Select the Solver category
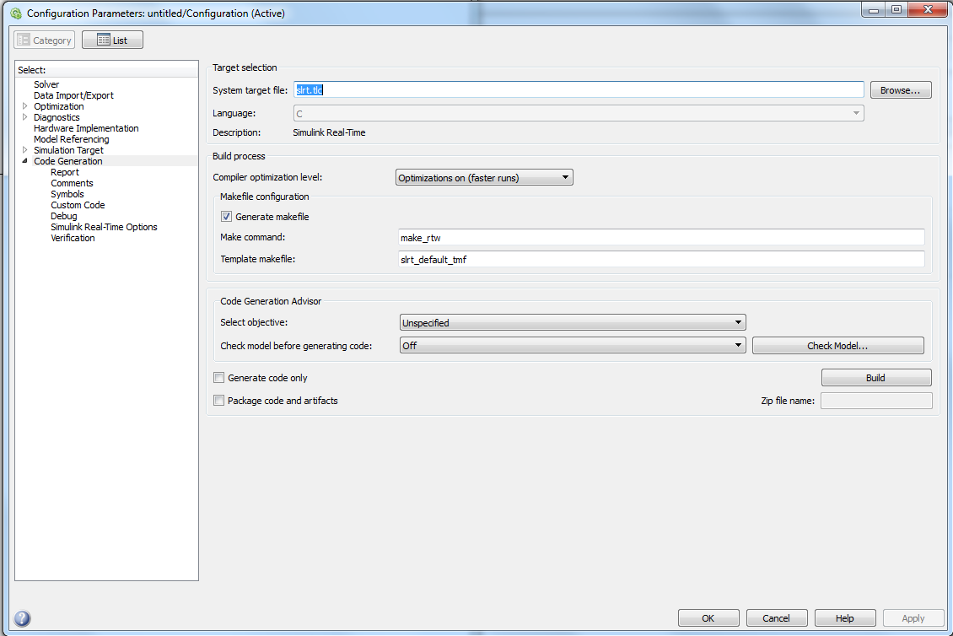The width and height of the screenshot is (953, 636). point(46,84)
